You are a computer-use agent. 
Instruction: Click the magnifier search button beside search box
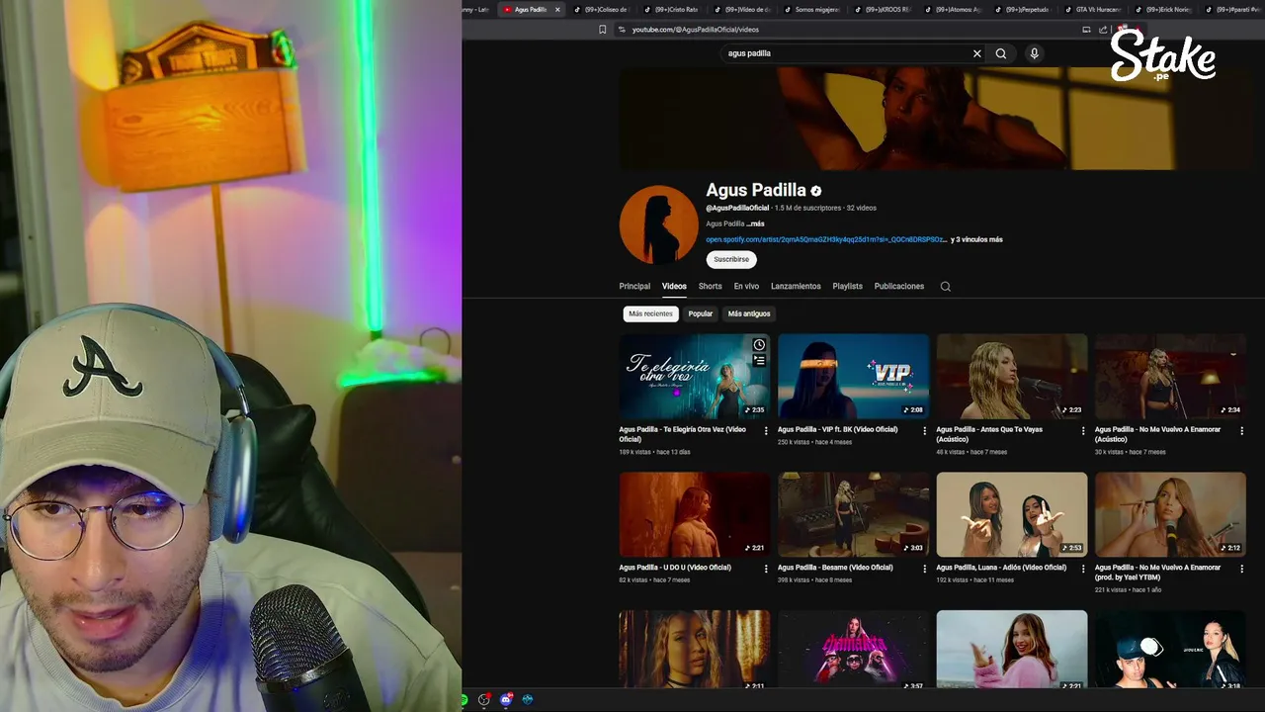[1001, 53]
